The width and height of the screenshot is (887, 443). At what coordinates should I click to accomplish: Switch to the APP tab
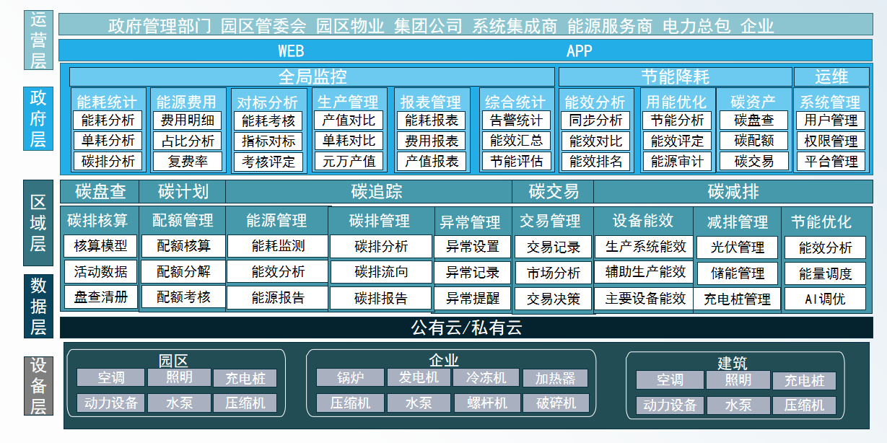pyautogui.click(x=577, y=51)
